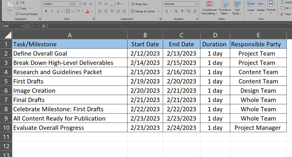Click the Delete cells button
The height and width of the screenshot is (157, 292).
[261, 8]
